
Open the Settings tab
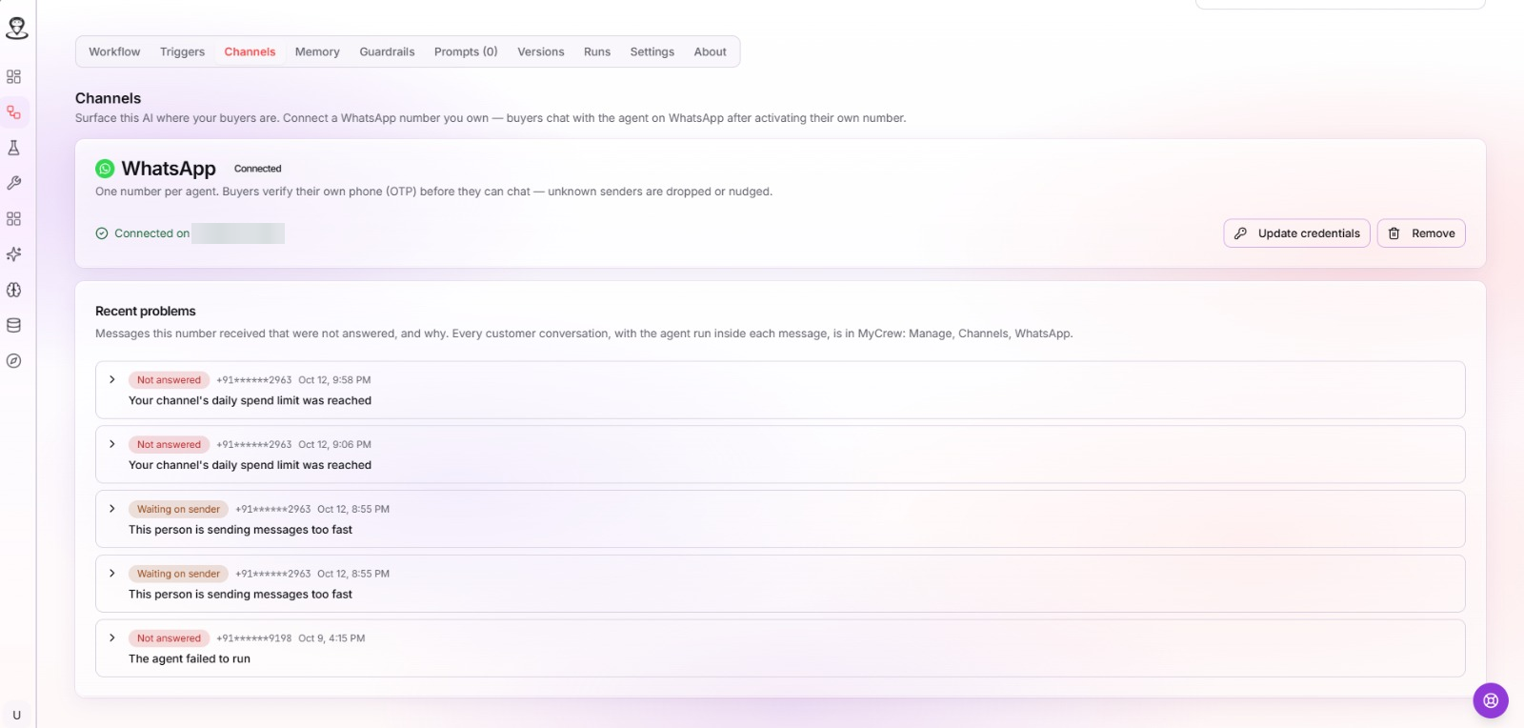coord(652,51)
